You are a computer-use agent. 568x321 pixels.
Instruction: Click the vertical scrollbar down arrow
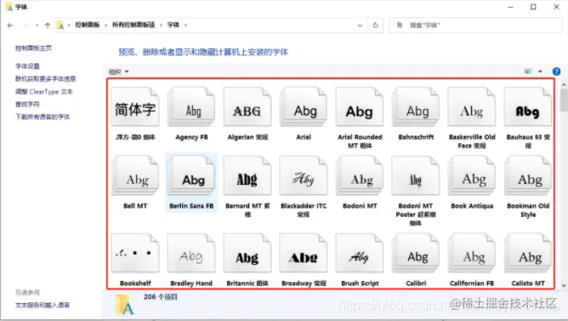[x=564, y=285]
